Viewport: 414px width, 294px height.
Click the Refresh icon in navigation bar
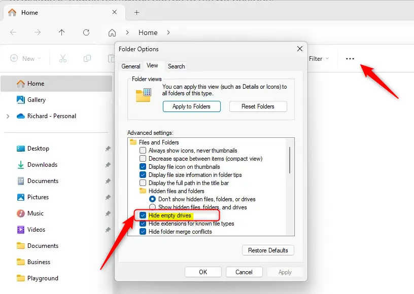86,32
